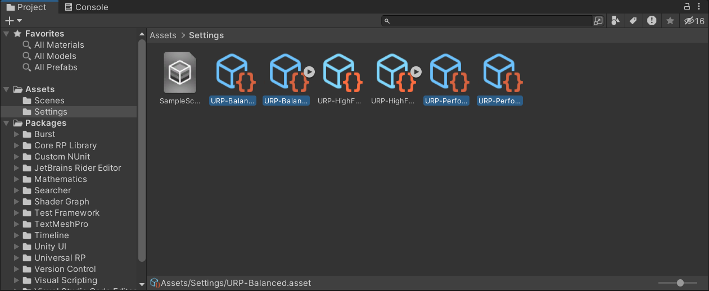This screenshot has height=291, width=709.
Task: Expand the Universal RP package folder
Action: point(16,258)
